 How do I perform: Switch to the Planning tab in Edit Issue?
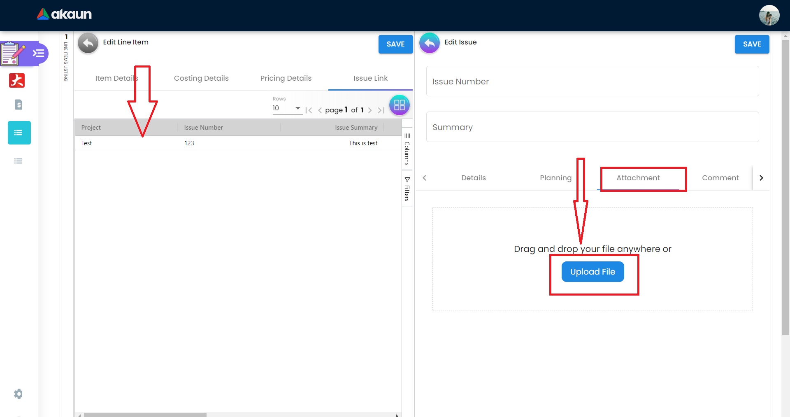click(556, 178)
